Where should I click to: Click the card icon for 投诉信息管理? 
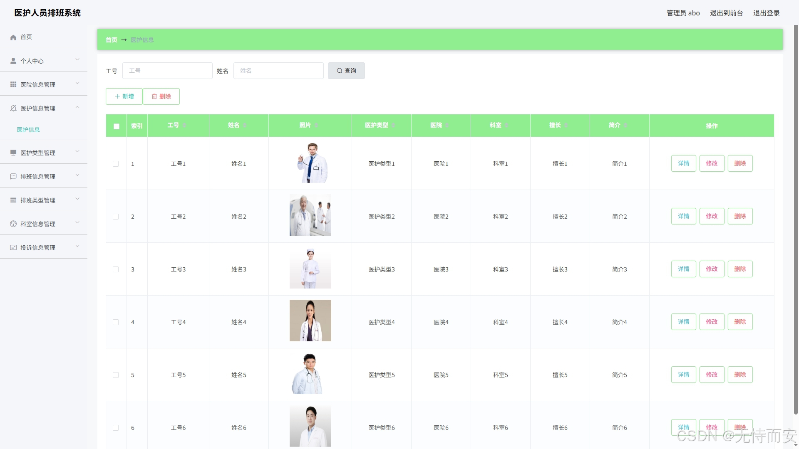pos(13,247)
